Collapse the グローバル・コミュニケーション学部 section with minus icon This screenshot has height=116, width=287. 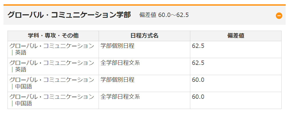point(279,16)
